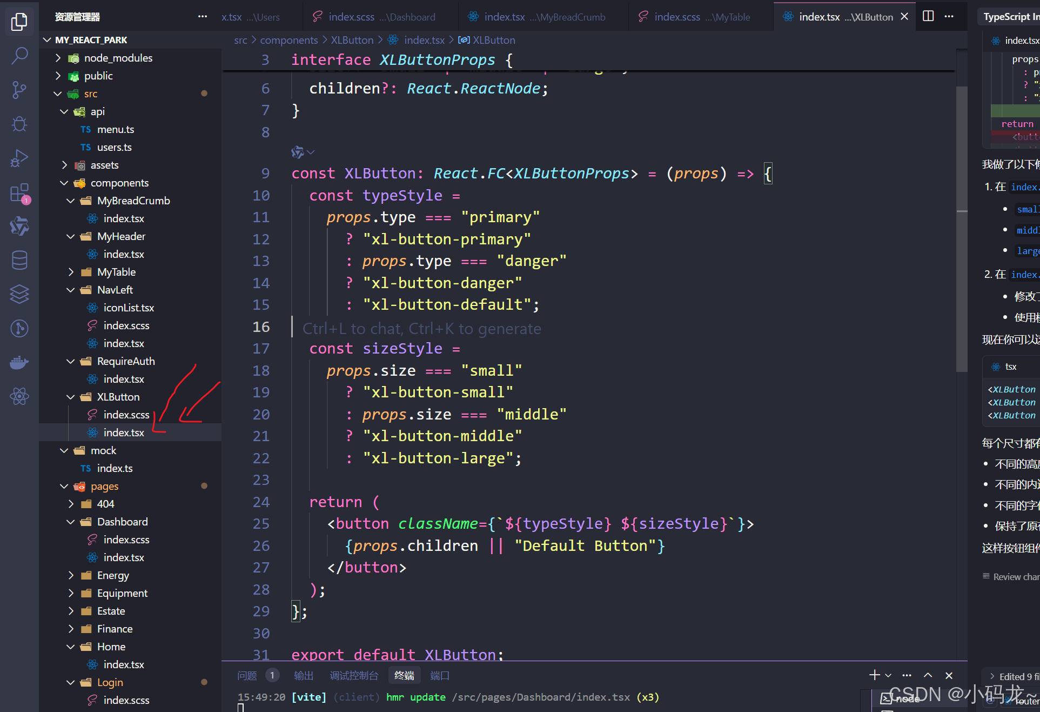This screenshot has height=712, width=1040.
Task: Open Run and Debug bug icon
Action: (19, 124)
